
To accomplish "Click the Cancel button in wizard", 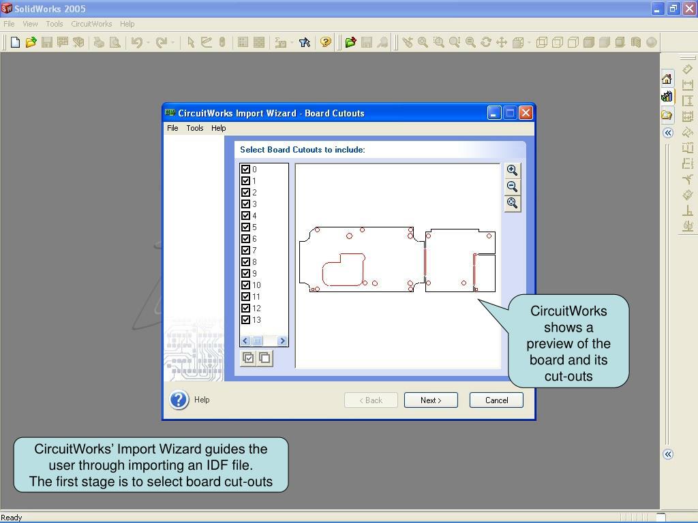I will [x=496, y=400].
